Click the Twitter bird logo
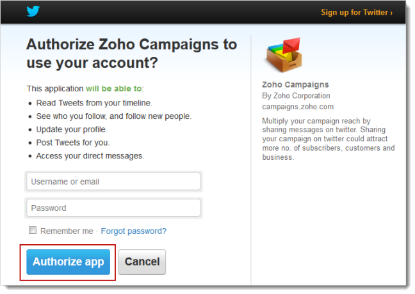The height and width of the screenshot is (294, 415). 33,11
